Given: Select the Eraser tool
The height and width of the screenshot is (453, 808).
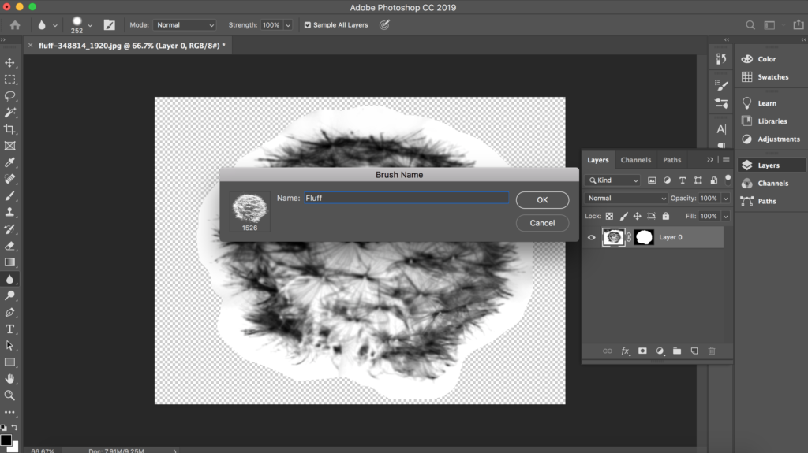Looking at the screenshot, I should pyautogui.click(x=9, y=246).
